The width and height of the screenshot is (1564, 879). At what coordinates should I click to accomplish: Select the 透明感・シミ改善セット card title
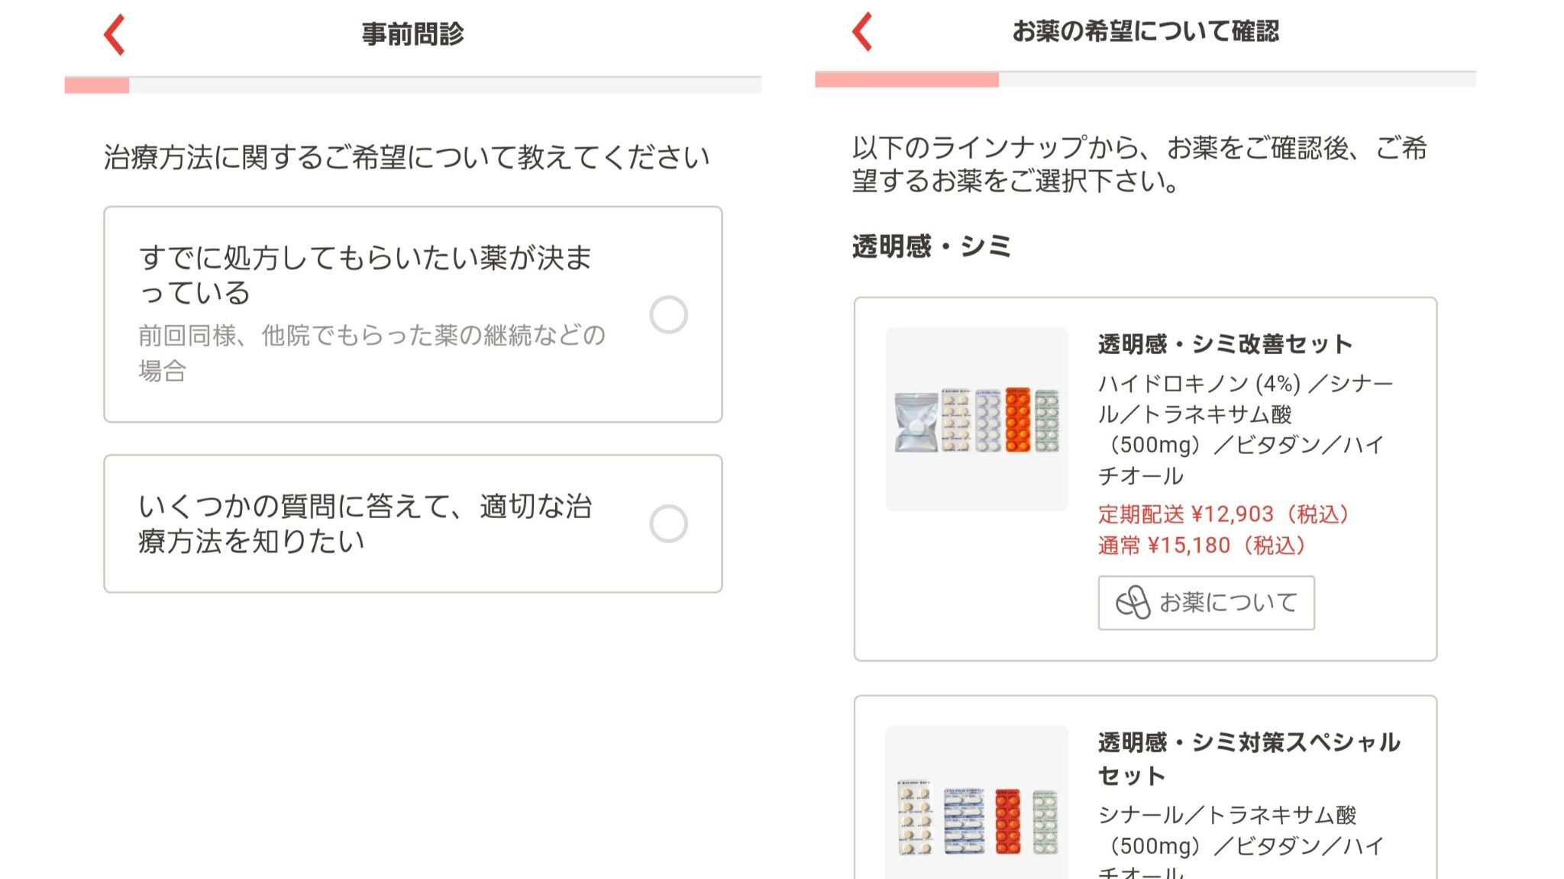point(1225,345)
